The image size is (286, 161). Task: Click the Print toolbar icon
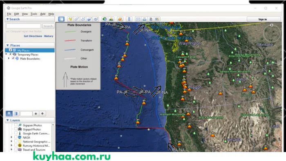click(x=145, y=19)
